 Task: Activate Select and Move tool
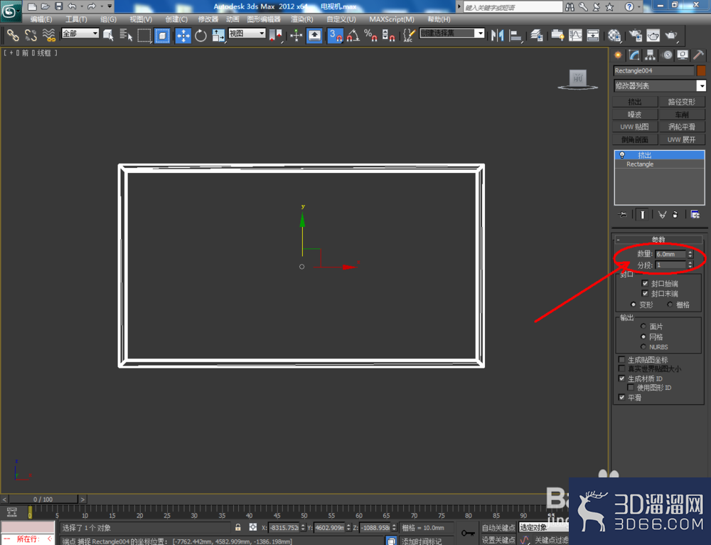183,36
